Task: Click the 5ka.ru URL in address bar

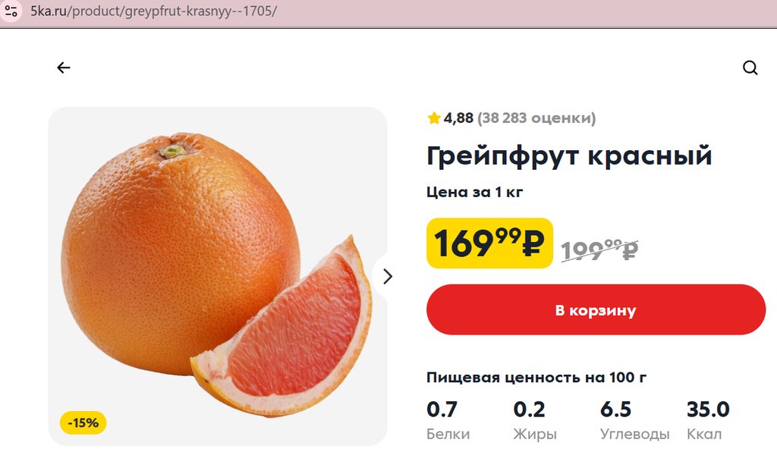Action: tap(153, 12)
